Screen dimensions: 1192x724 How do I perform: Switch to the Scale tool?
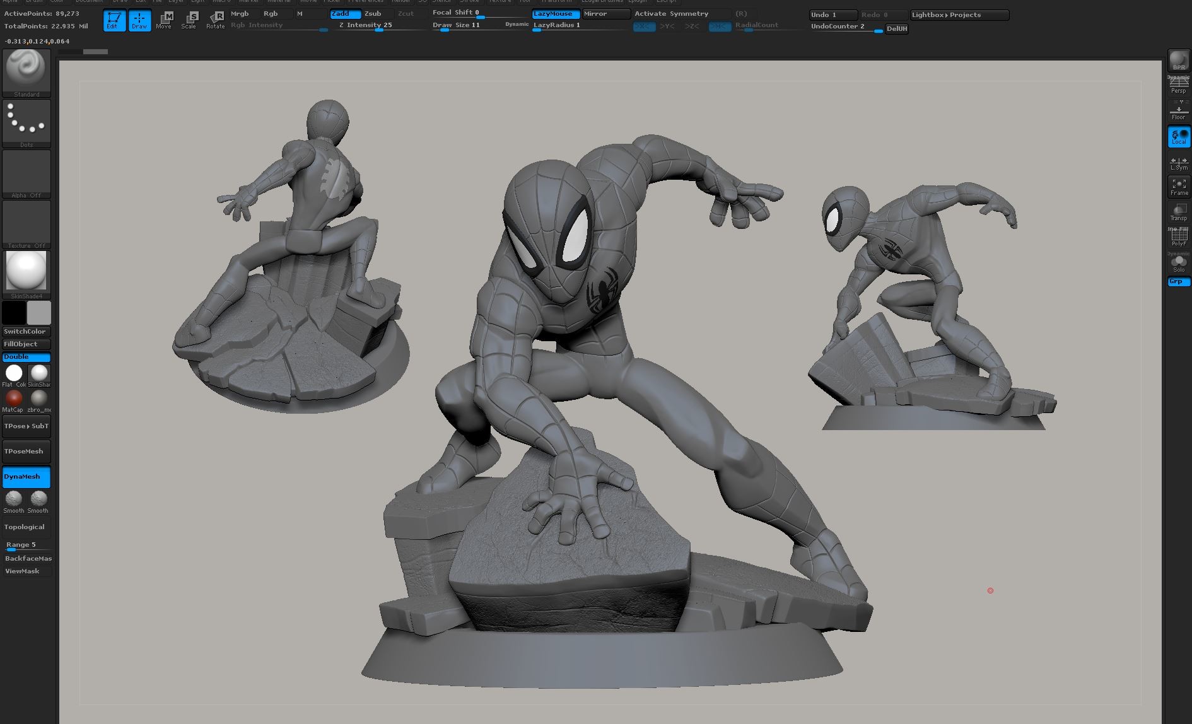189,20
